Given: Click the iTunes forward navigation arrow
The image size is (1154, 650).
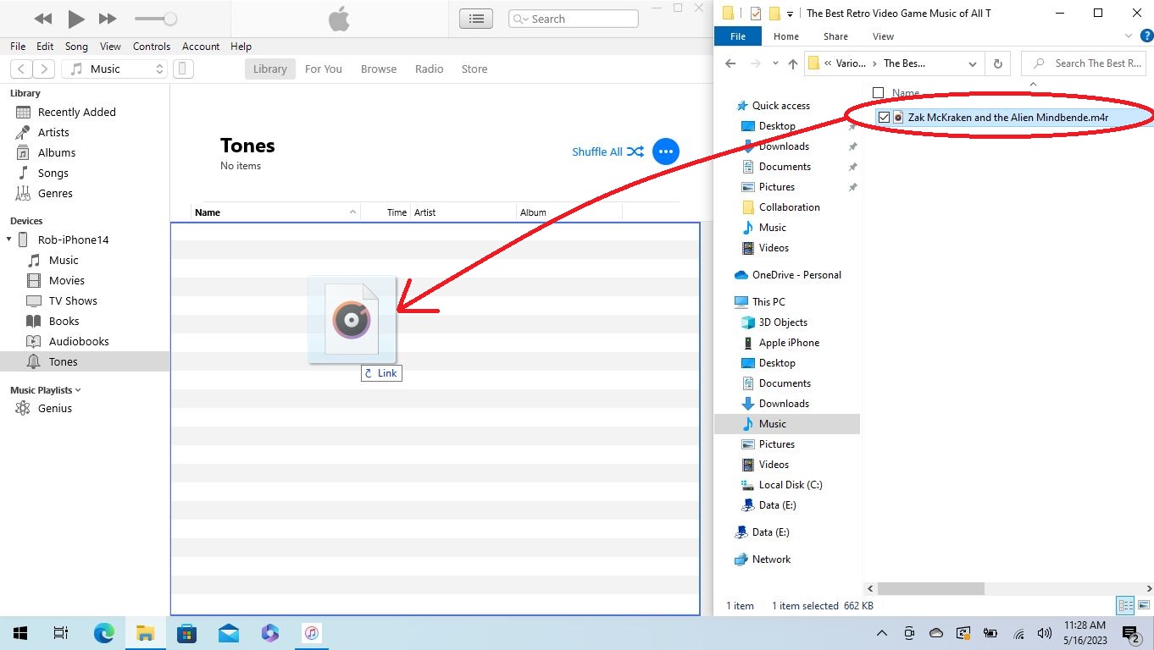Looking at the screenshot, I should [44, 69].
